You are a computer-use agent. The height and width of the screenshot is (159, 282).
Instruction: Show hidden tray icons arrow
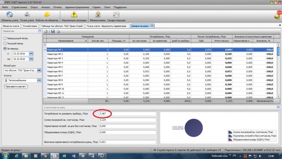tap(240, 156)
